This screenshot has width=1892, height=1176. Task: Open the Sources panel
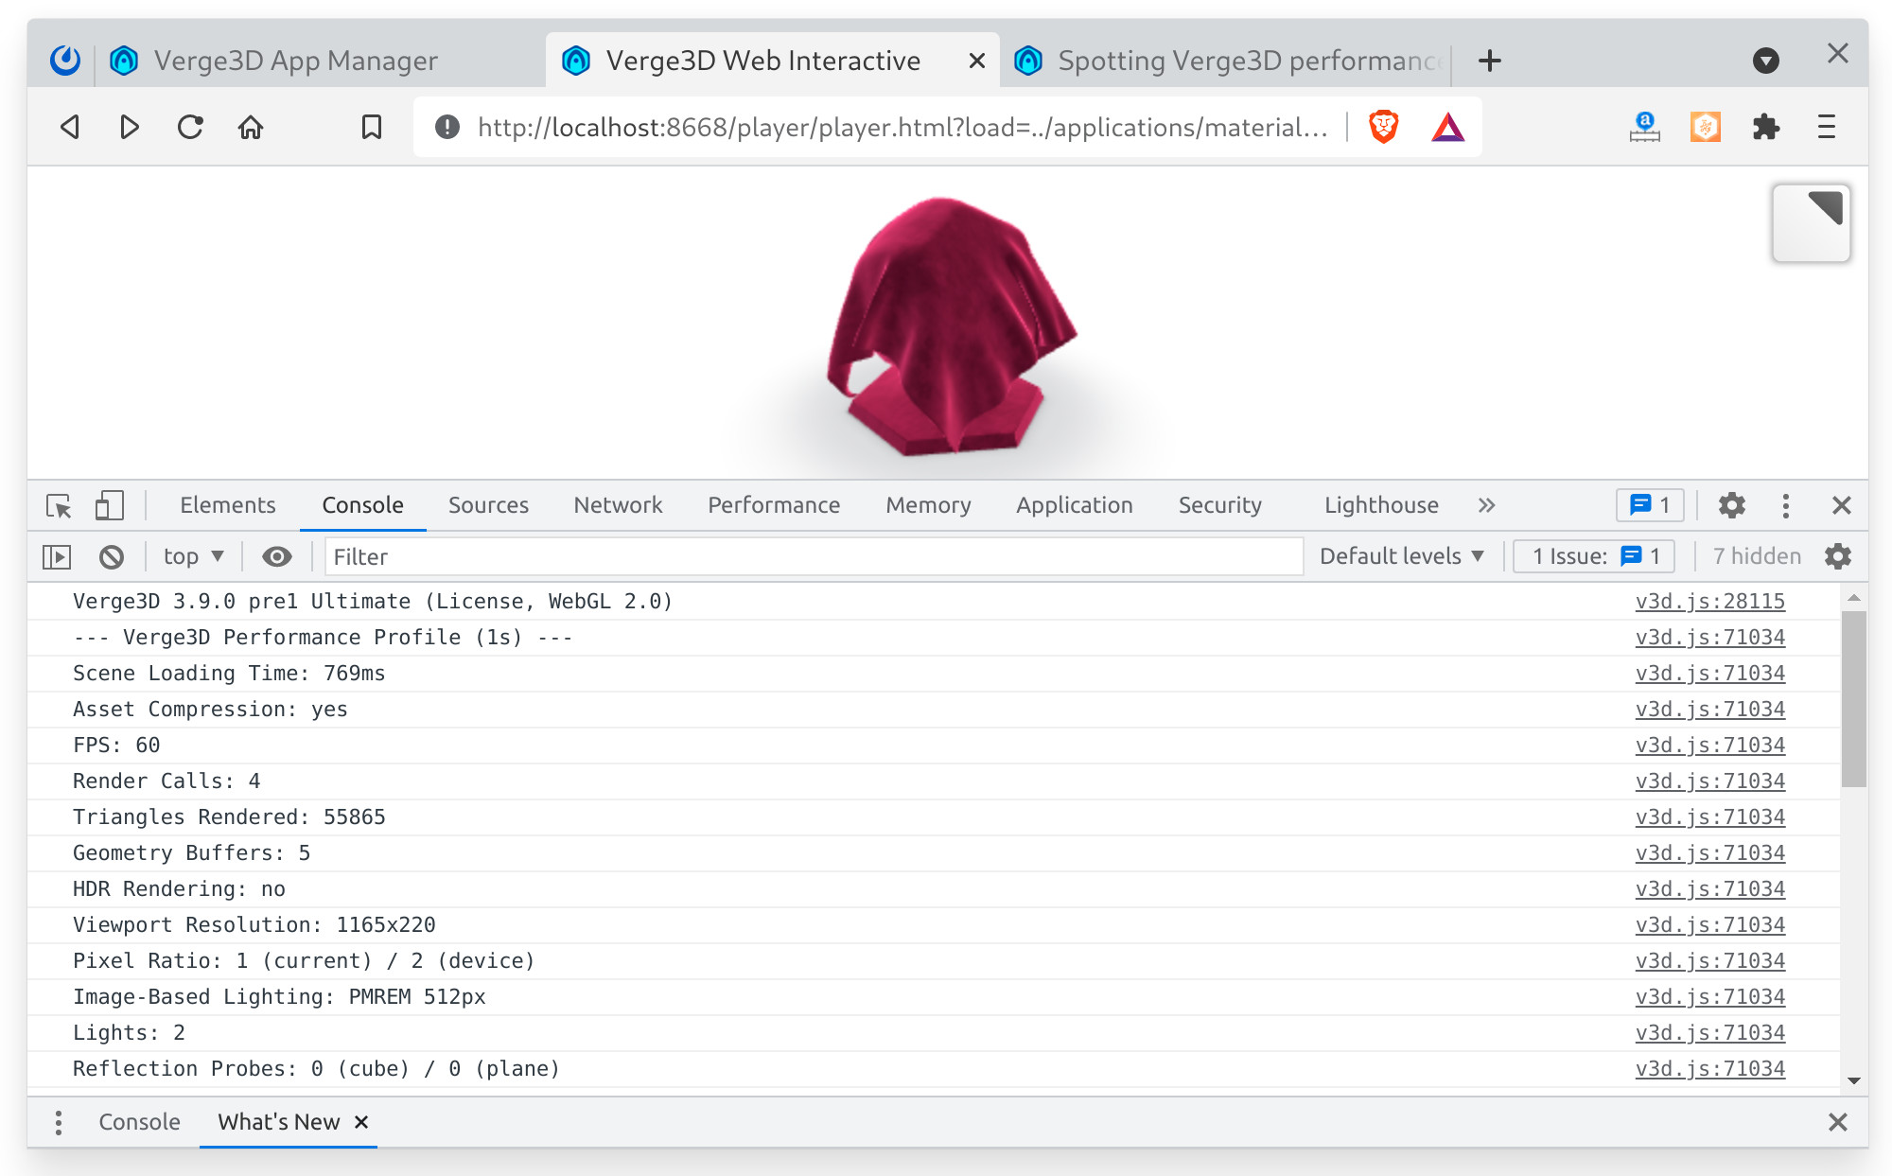488,505
